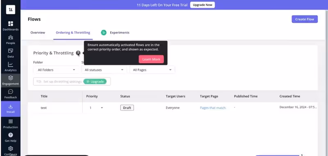Viewport: 328px width, 156px height.
Task: Click the Published Time column header
Action: point(246,96)
